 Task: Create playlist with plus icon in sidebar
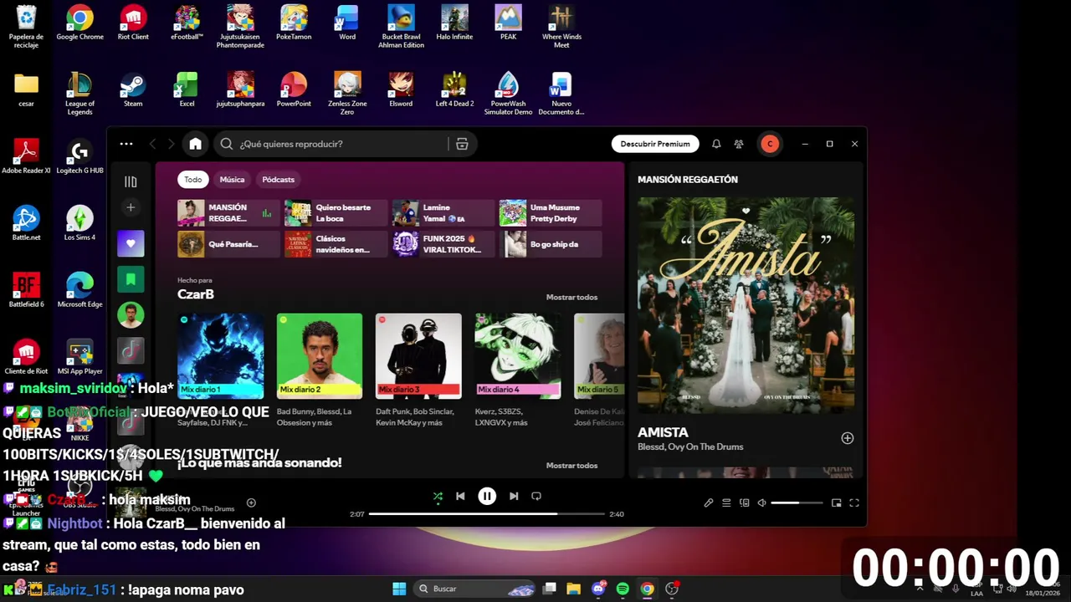click(x=131, y=207)
